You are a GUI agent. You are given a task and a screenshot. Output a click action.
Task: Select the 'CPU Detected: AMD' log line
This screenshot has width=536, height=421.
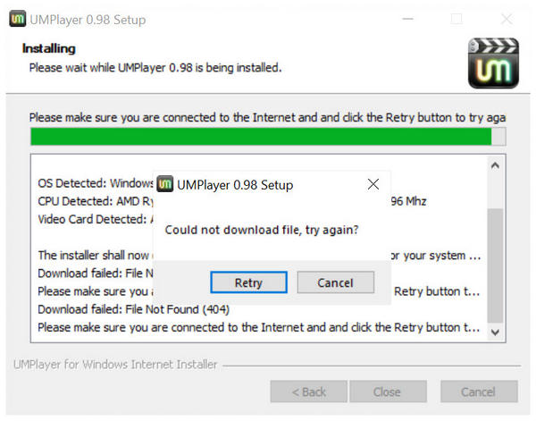(96, 201)
